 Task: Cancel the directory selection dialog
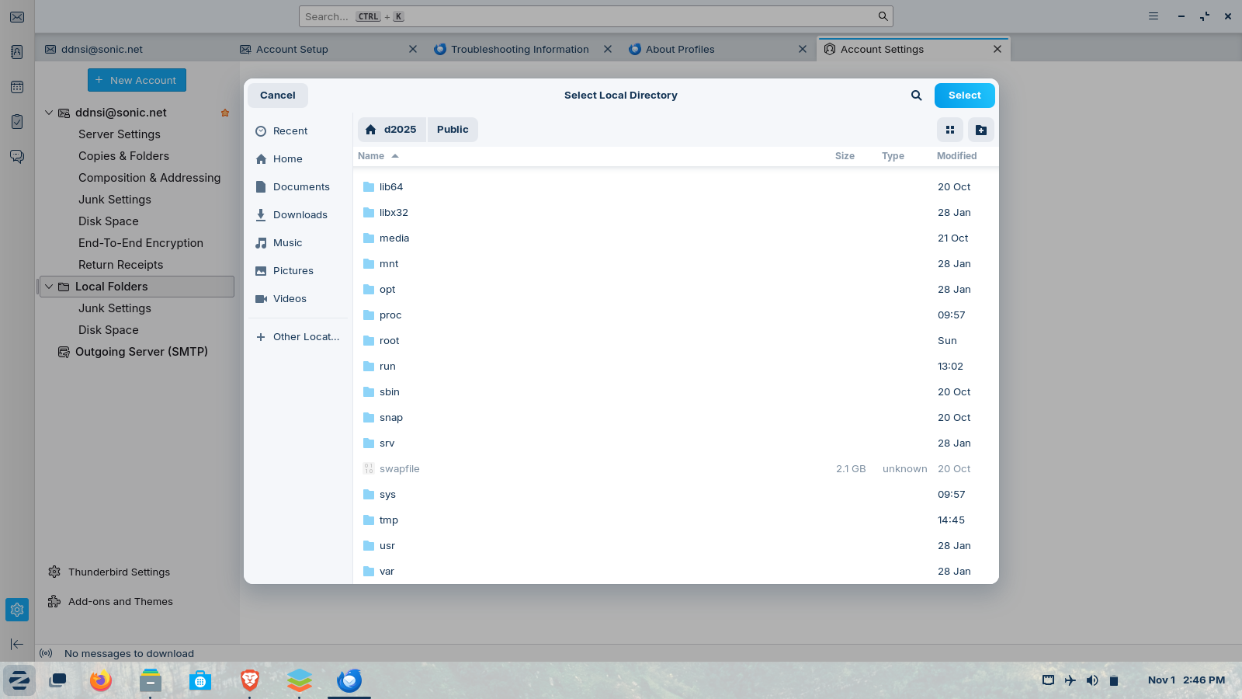coord(278,96)
